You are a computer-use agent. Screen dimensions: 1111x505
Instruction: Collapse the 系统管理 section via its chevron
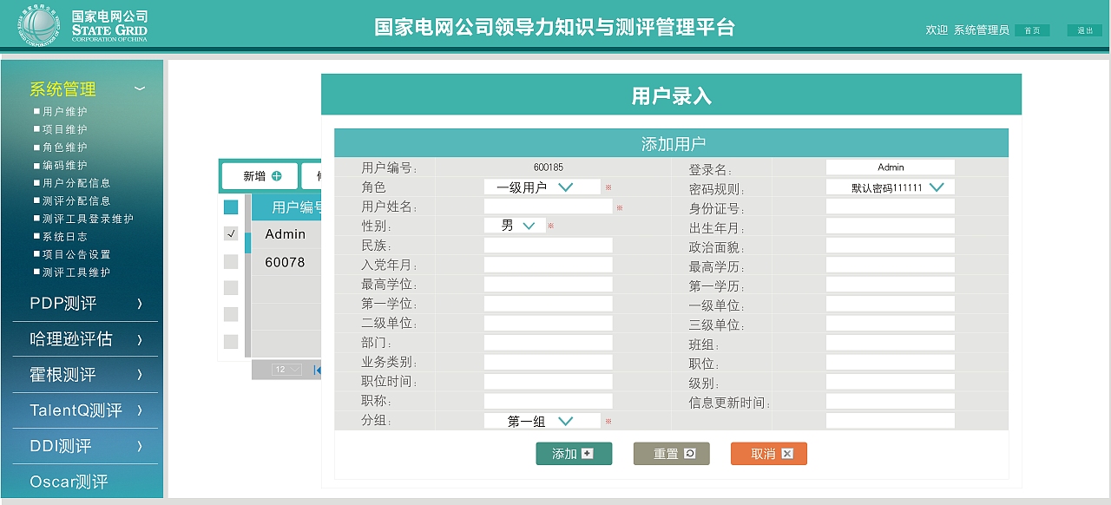(139, 89)
